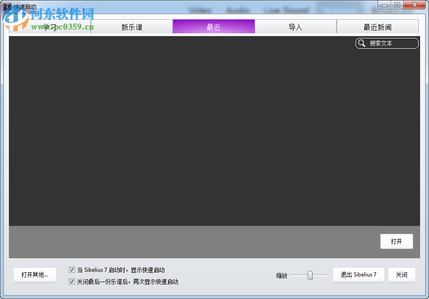Minimize the 快速启动 window
Viewport: 429px width, 299px height.
384,5
